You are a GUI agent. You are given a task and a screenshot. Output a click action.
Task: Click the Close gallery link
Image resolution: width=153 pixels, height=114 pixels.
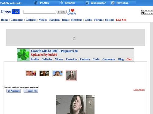[x=139, y=90]
